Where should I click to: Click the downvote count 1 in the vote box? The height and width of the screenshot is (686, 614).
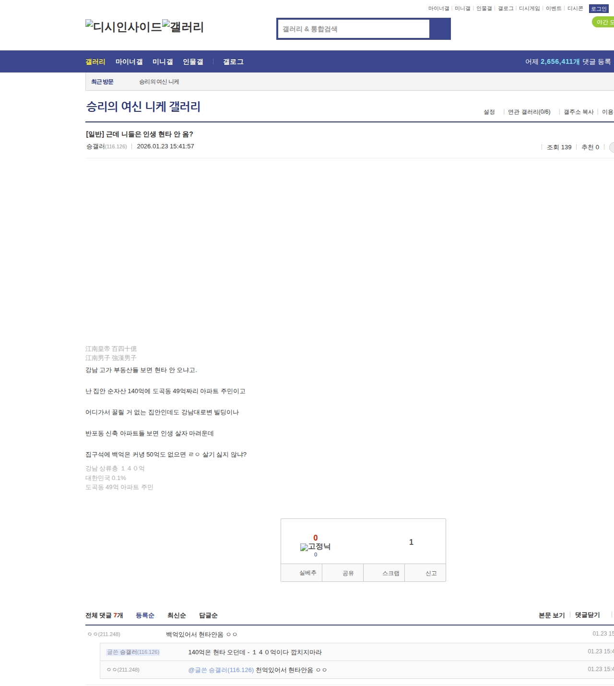coord(411,542)
